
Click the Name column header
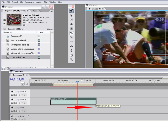pos(6,33)
